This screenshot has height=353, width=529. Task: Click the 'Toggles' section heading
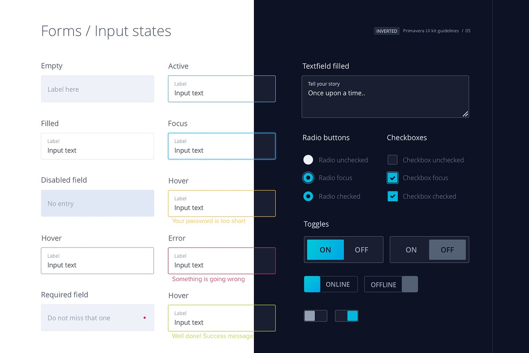316,224
